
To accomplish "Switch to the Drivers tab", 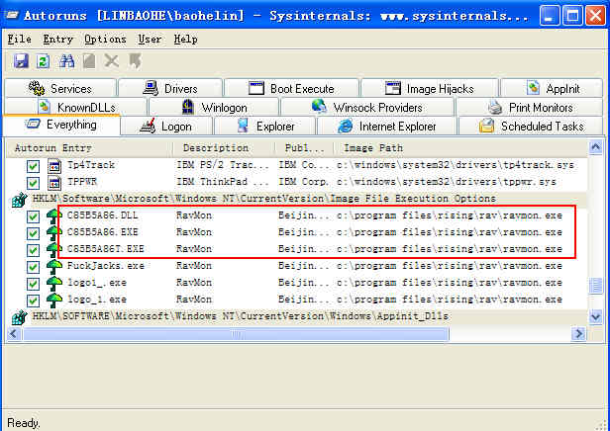I will 170,88.
